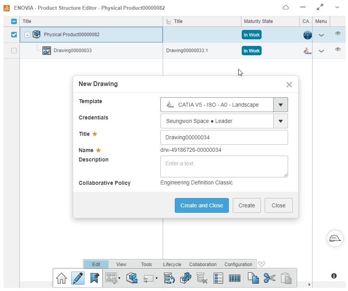Click the Create and Close button
Screen dimensions: 348x291
tap(202, 205)
